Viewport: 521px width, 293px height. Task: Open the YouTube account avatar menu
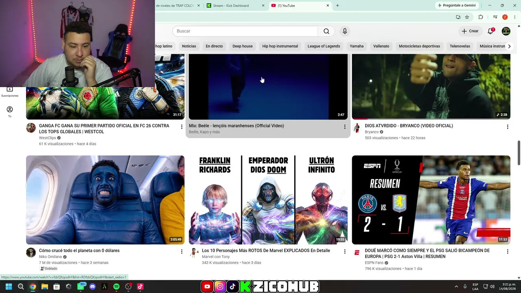pos(506,31)
